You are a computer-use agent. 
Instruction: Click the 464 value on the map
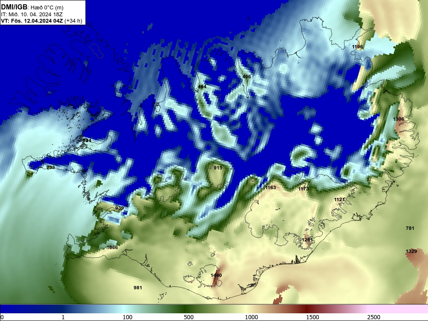pos(202,86)
